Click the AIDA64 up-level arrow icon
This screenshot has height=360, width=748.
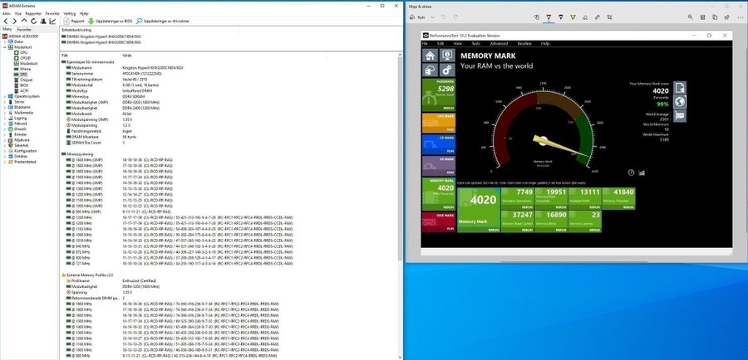click(24, 21)
